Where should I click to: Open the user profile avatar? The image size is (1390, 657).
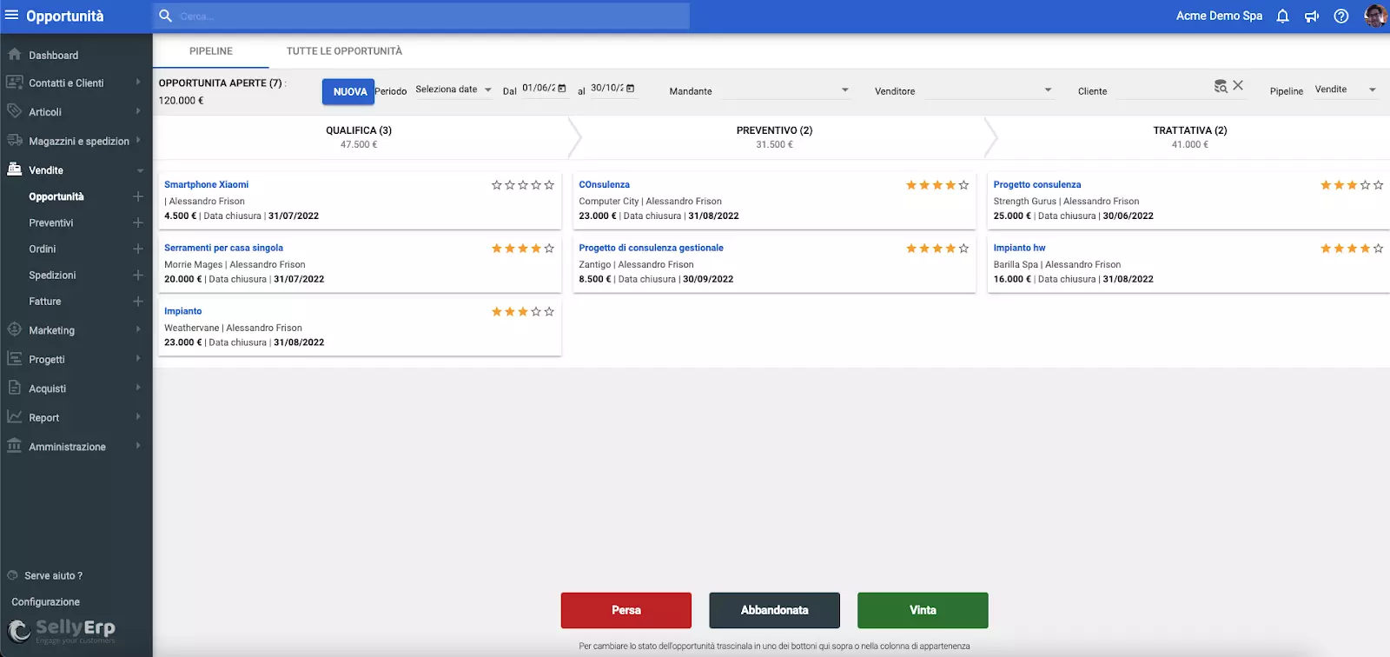[1375, 16]
